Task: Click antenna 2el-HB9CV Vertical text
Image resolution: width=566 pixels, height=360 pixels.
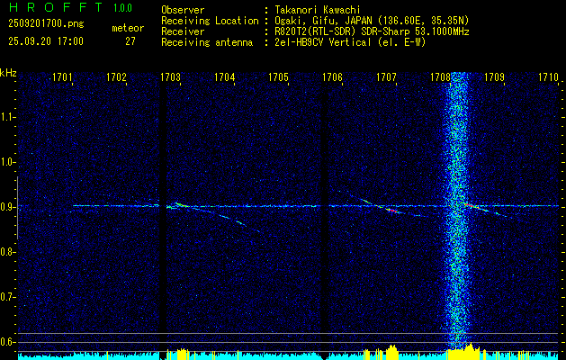Action: (350, 42)
